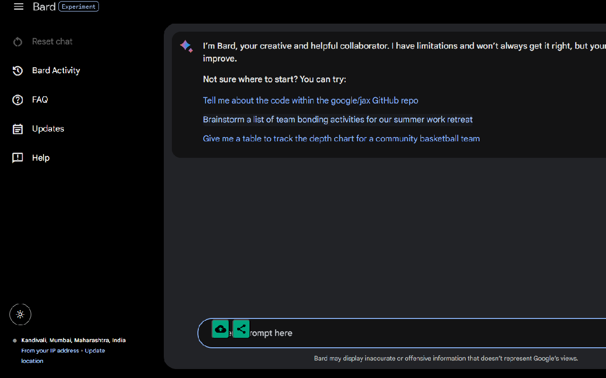Click the Bard sparkle avatar icon
Image resolution: width=606 pixels, height=378 pixels.
(x=186, y=46)
